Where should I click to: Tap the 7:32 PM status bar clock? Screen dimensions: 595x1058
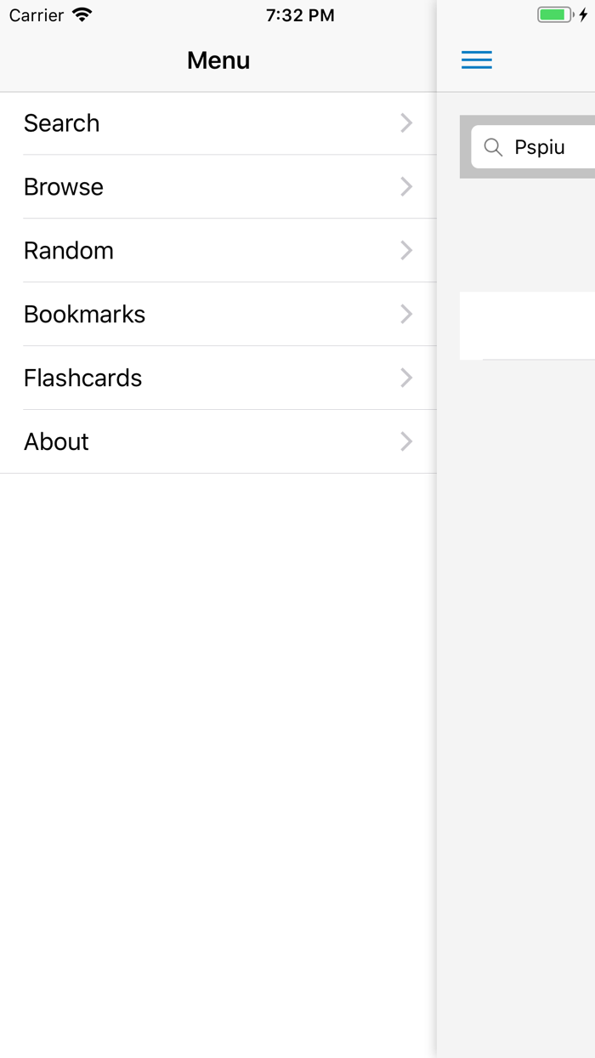click(x=300, y=15)
